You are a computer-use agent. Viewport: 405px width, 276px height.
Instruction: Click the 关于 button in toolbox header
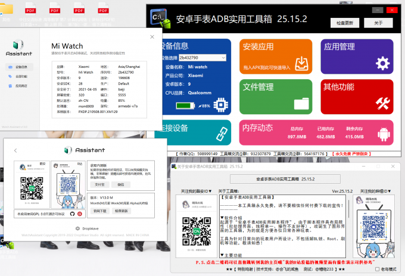click(378, 23)
